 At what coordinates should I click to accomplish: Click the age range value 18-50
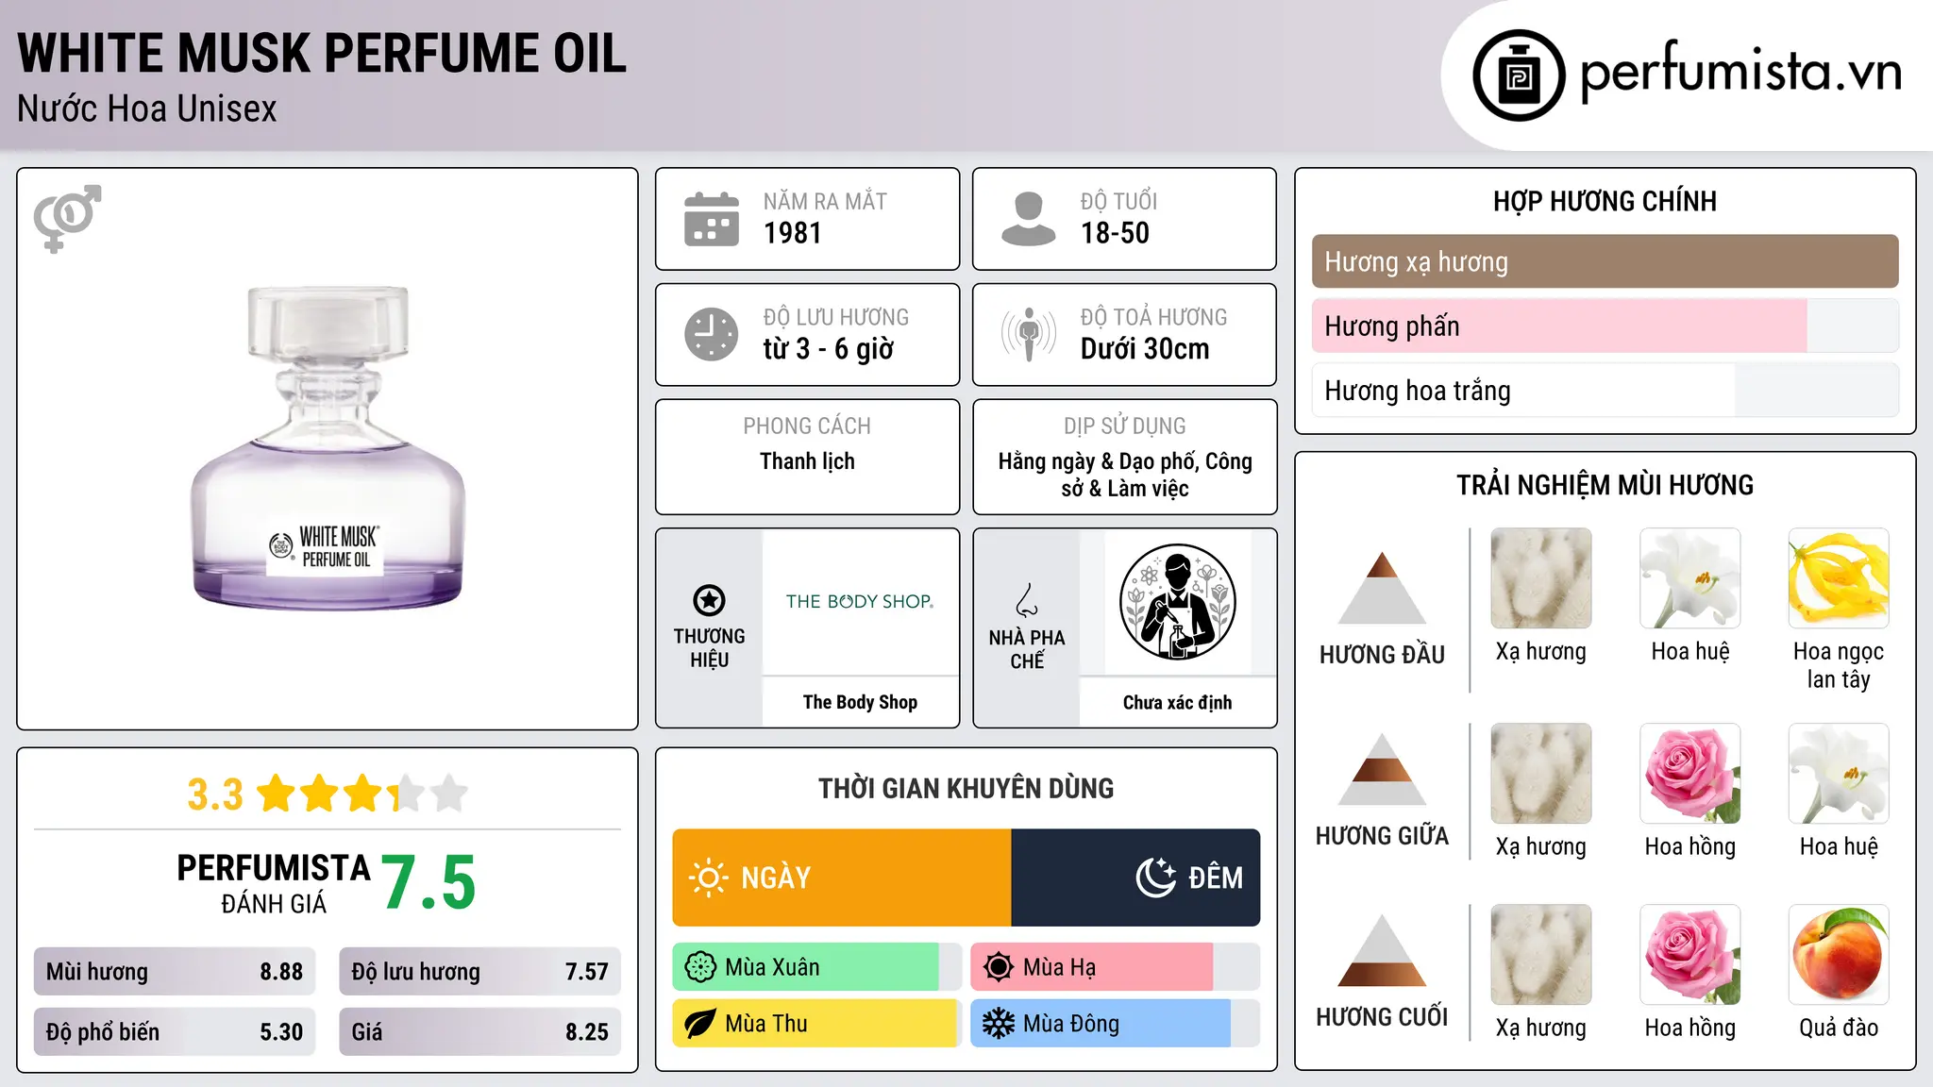1115,233
